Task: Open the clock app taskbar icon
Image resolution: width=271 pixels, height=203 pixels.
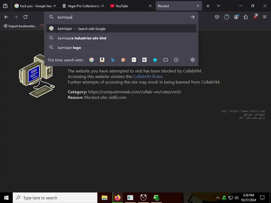Action: (143, 198)
